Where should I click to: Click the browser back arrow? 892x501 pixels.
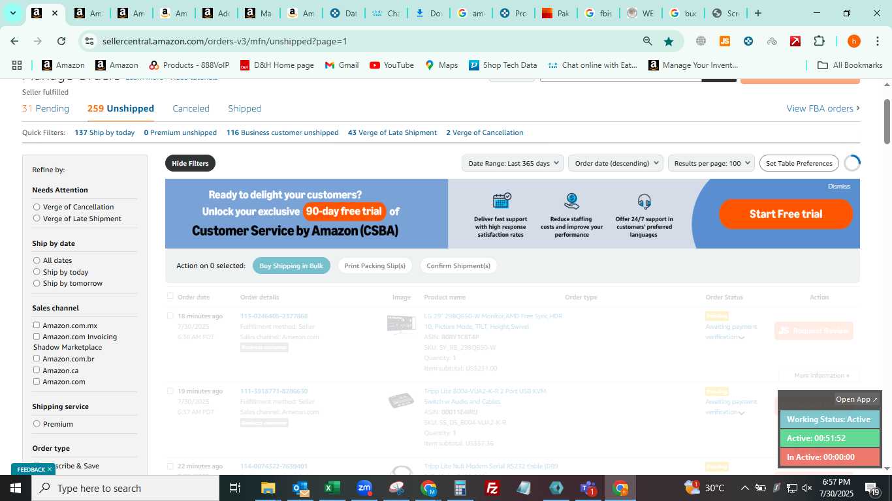pos(14,41)
